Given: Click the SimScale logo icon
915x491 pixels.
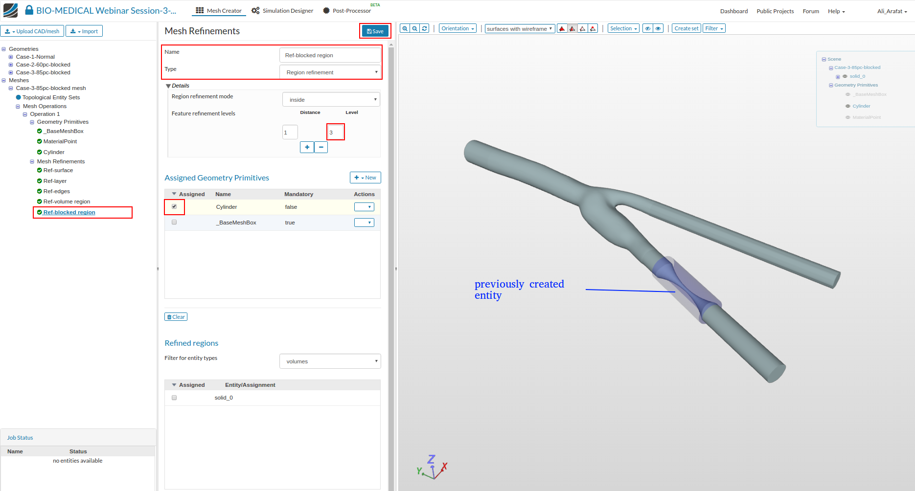Looking at the screenshot, I should pyautogui.click(x=10, y=10).
